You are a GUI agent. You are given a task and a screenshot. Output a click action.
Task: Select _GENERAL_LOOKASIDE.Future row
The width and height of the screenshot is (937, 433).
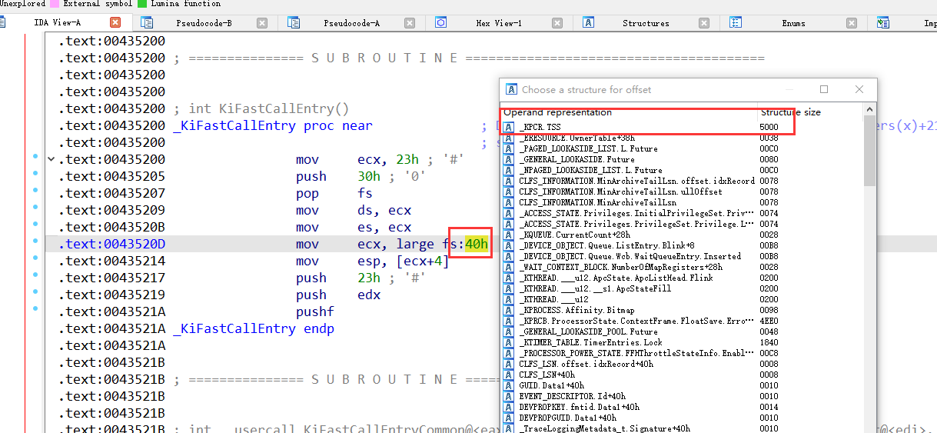(x=682, y=159)
